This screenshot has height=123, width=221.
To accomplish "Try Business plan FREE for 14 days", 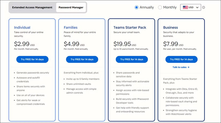I will pos(181,59).
